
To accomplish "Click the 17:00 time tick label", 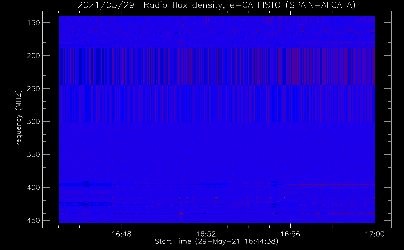I will click(375, 234).
